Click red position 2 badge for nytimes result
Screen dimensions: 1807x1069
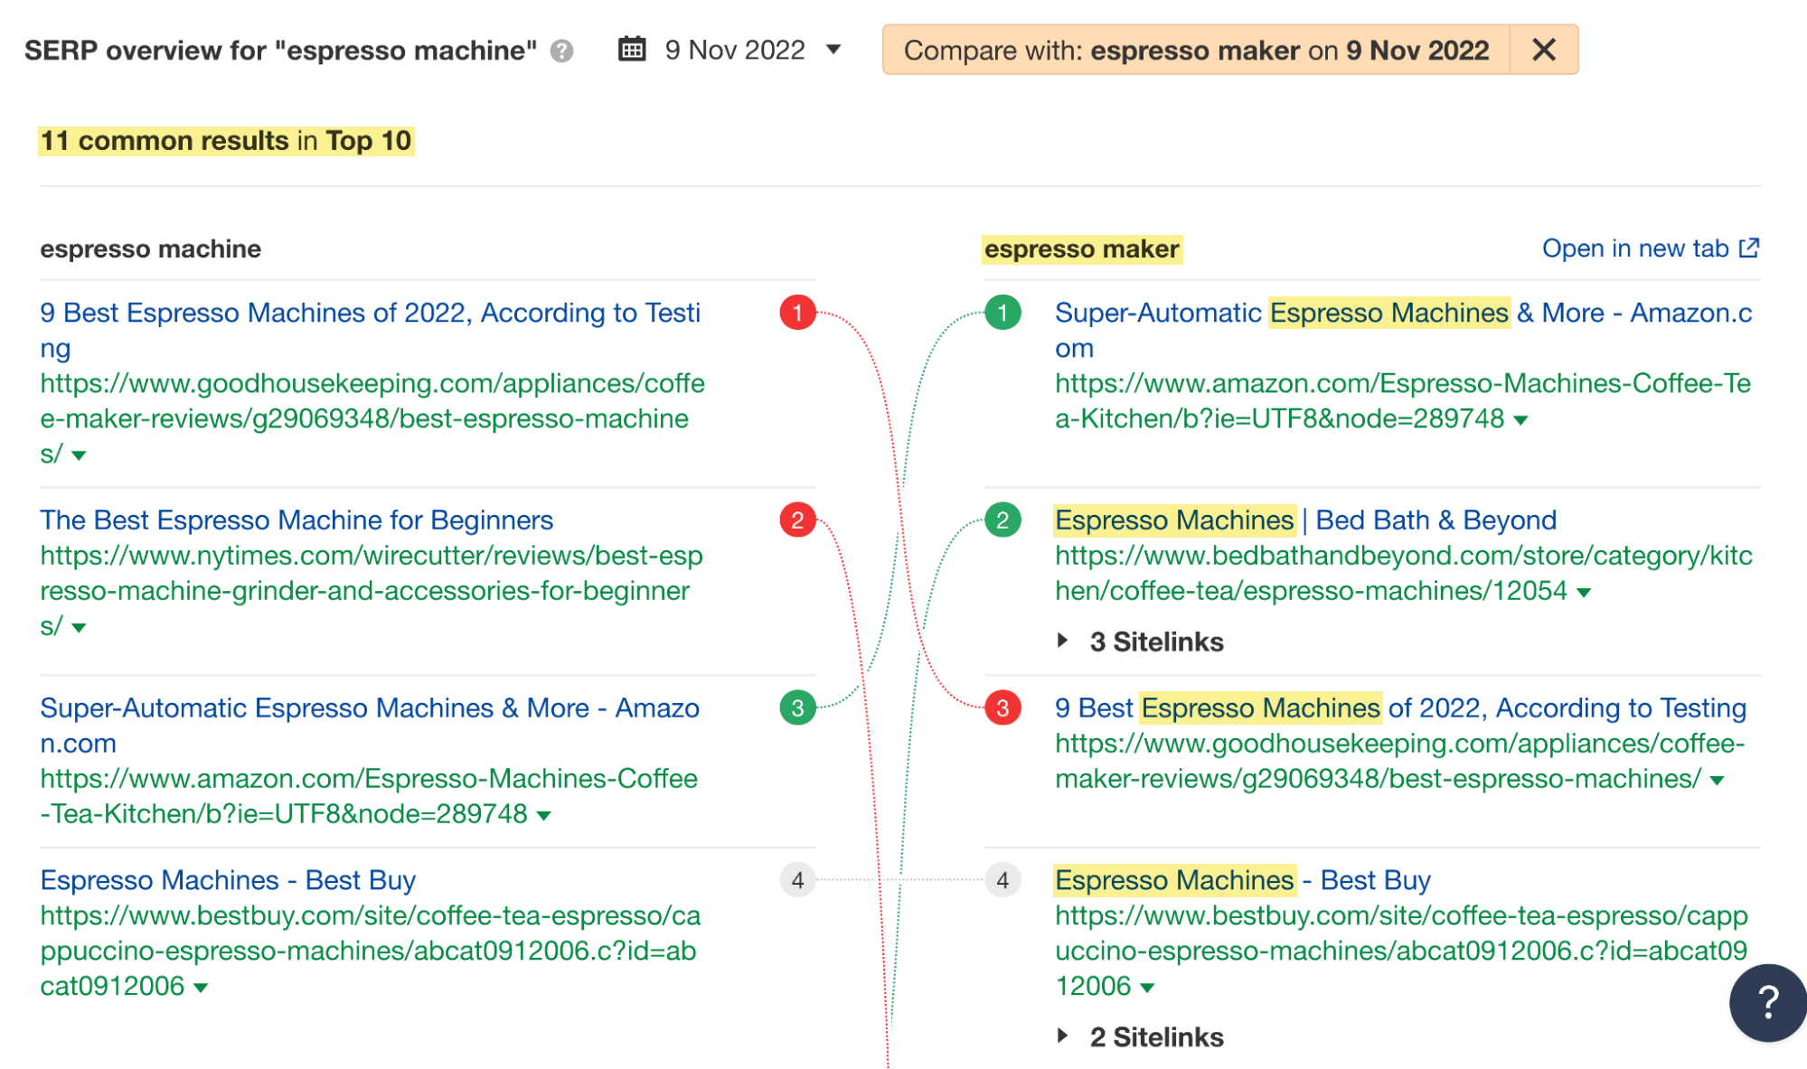pyautogui.click(x=797, y=520)
